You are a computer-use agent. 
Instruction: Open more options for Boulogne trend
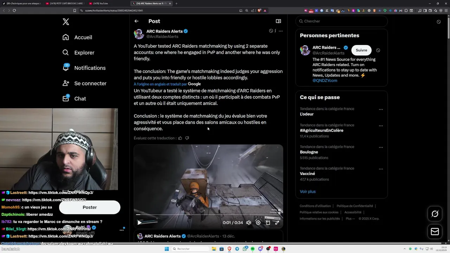pyautogui.click(x=381, y=148)
